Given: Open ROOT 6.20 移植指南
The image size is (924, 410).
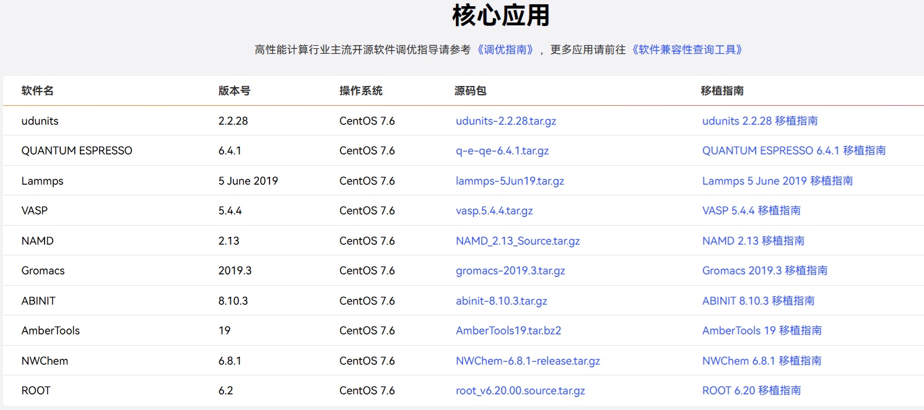Looking at the screenshot, I should [752, 391].
